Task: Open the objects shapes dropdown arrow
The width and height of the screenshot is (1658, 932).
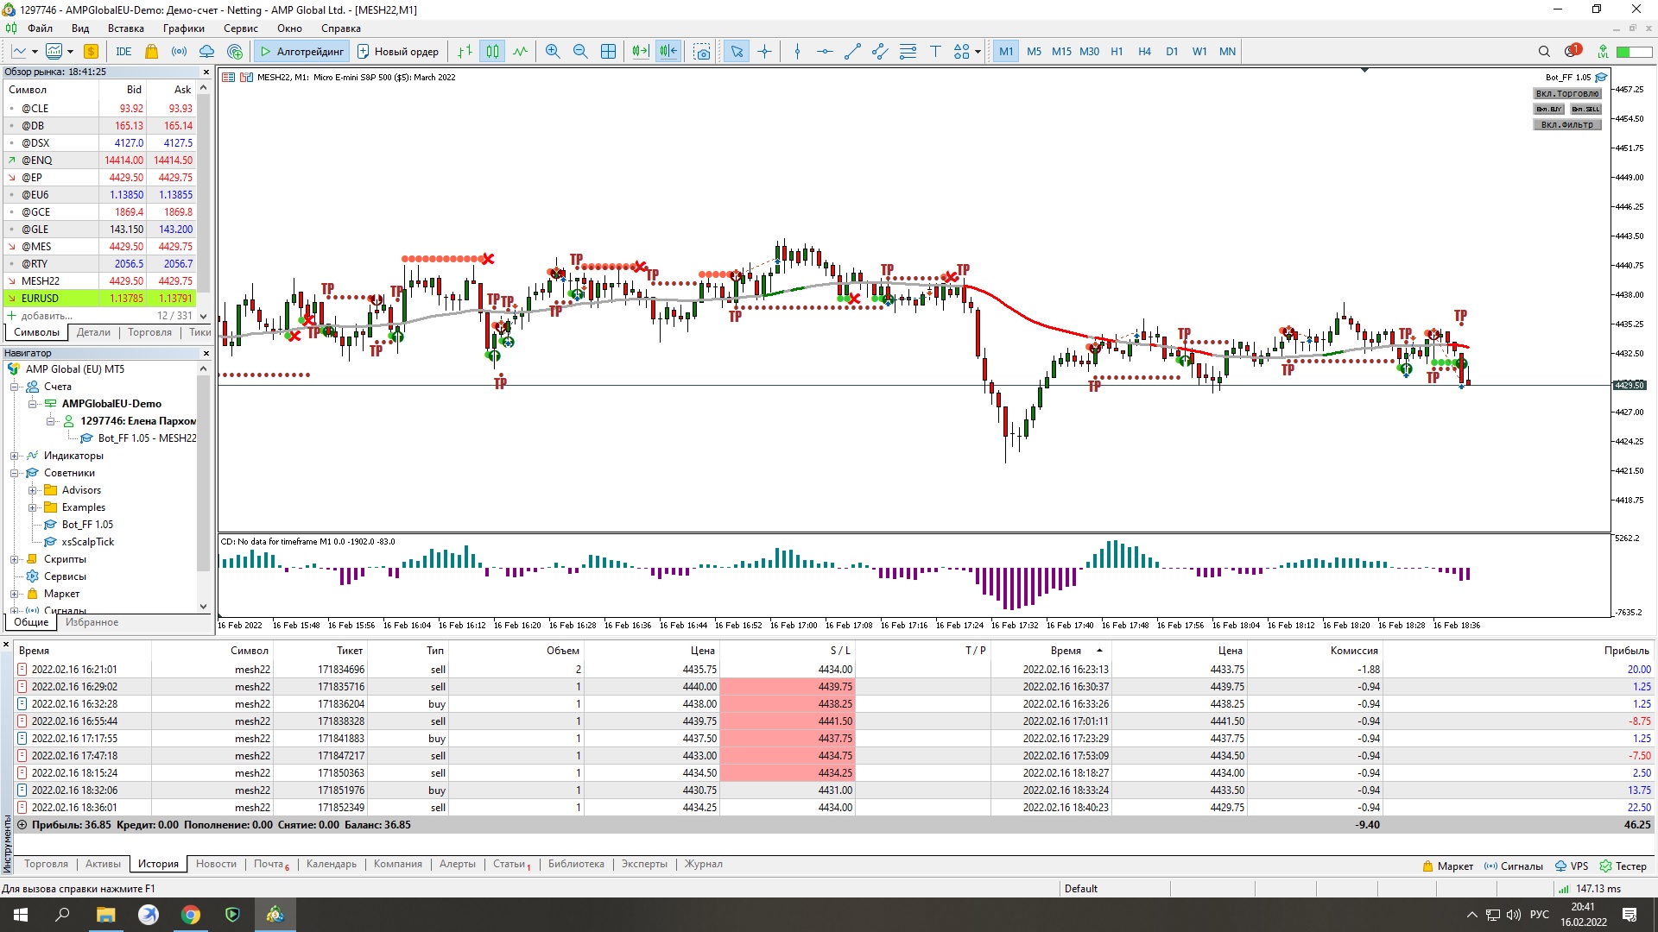Action: point(978,52)
